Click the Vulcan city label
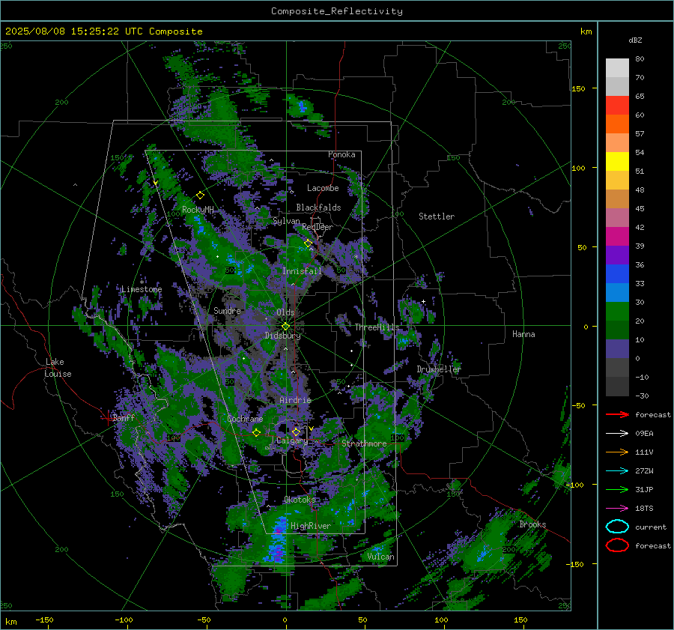The width and height of the screenshot is (674, 630). 380,557
